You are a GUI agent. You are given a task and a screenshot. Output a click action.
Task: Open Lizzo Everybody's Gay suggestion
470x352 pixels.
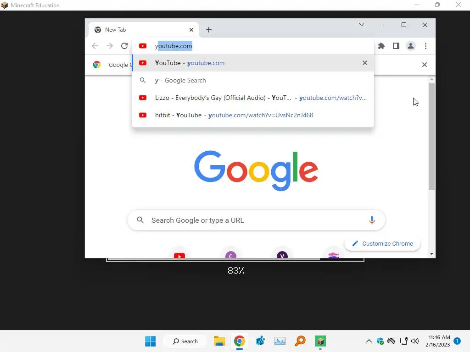(x=253, y=98)
